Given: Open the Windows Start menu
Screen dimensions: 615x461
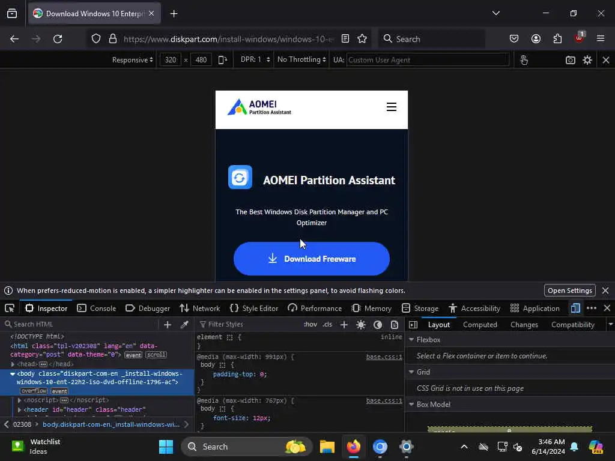Looking at the screenshot, I should coord(166,447).
